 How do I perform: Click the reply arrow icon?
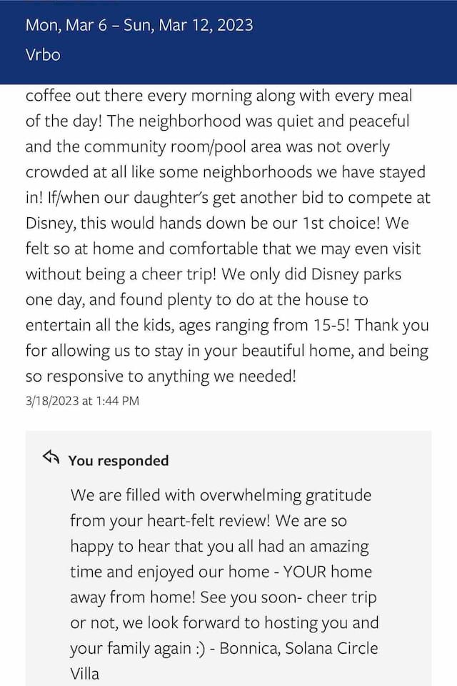coord(51,458)
